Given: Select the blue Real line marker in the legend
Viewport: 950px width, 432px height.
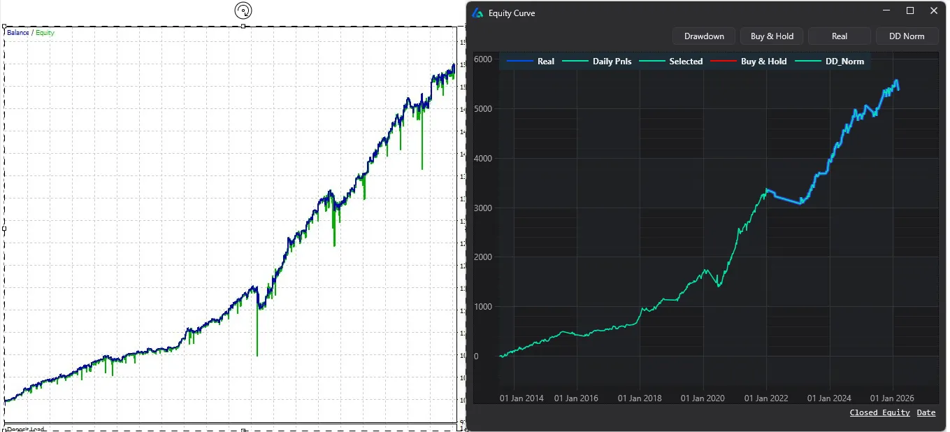Looking at the screenshot, I should (520, 61).
